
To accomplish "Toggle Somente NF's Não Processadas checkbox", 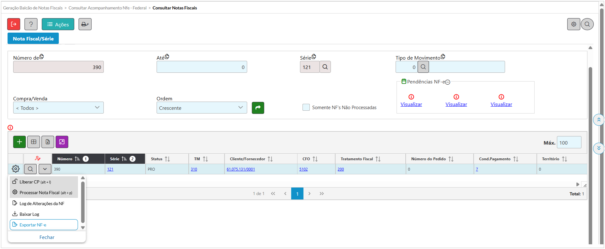I will tap(306, 107).
